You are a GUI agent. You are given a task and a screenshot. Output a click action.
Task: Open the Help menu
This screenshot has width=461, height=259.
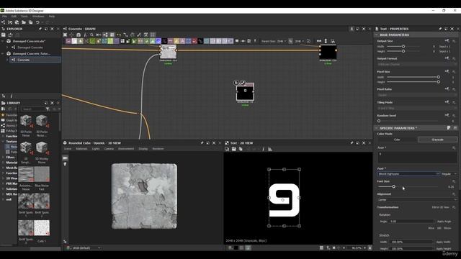pyautogui.click(x=52, y=17)
